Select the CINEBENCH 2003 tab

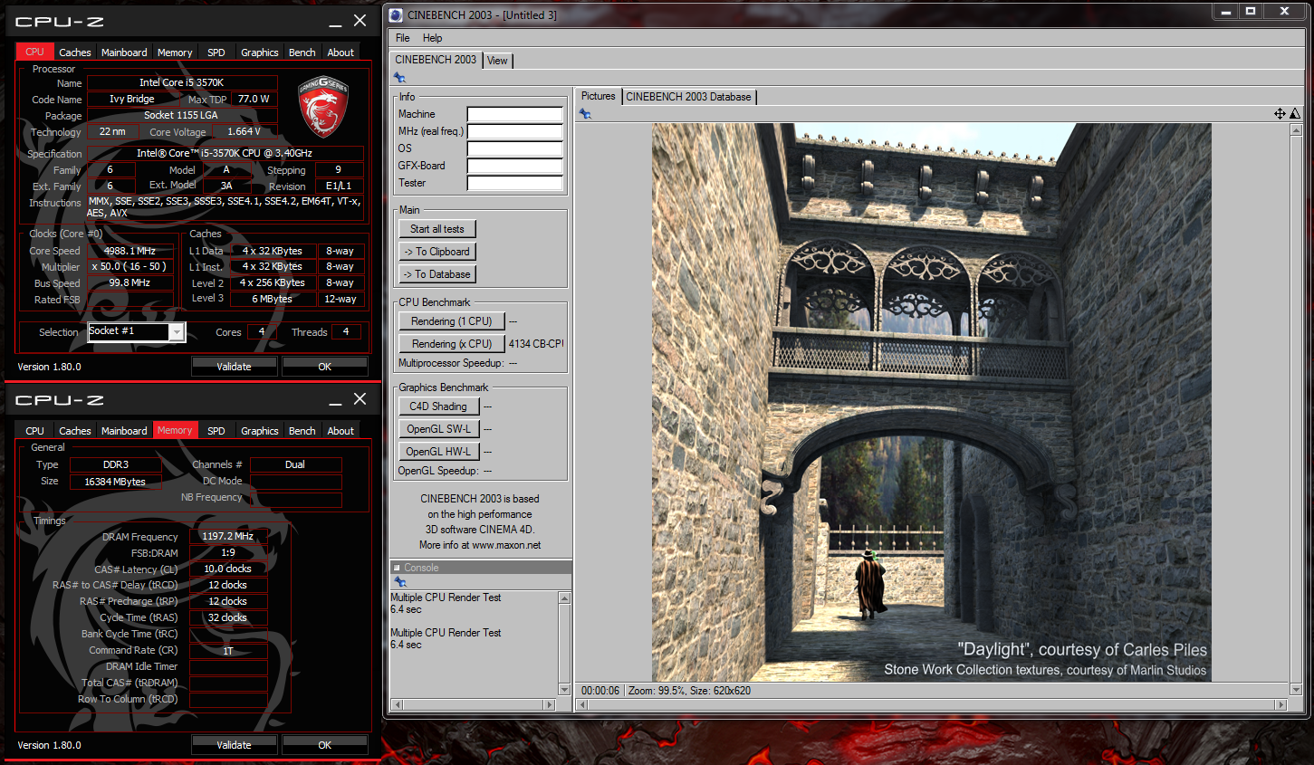pyautogui.click(x=436, y=60)
